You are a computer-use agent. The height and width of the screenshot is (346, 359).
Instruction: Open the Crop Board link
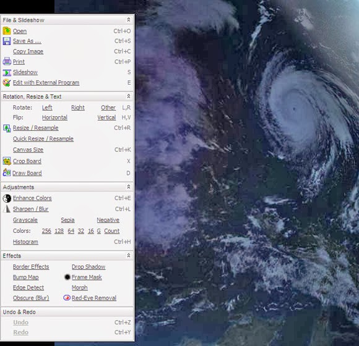(x=27, y=161)
